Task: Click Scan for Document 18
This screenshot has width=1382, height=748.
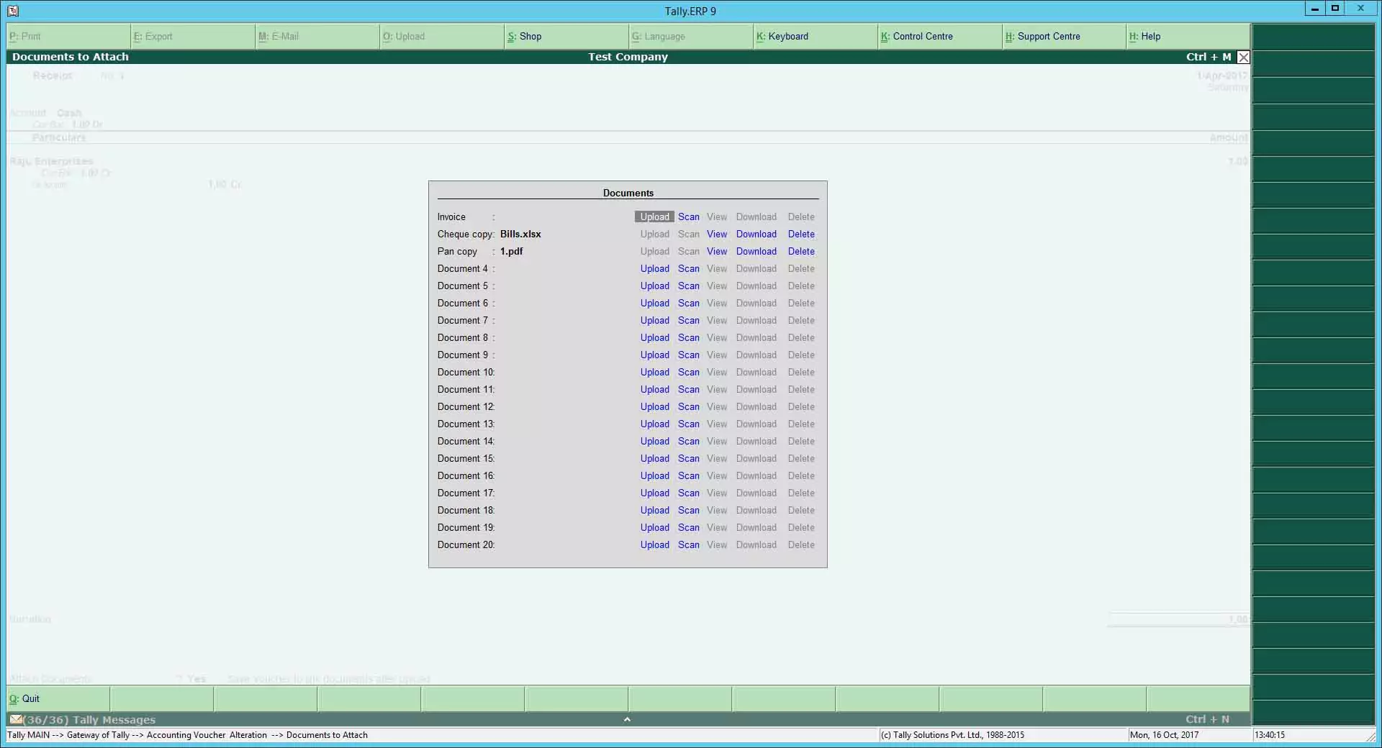Action: [x=688, y=510]
